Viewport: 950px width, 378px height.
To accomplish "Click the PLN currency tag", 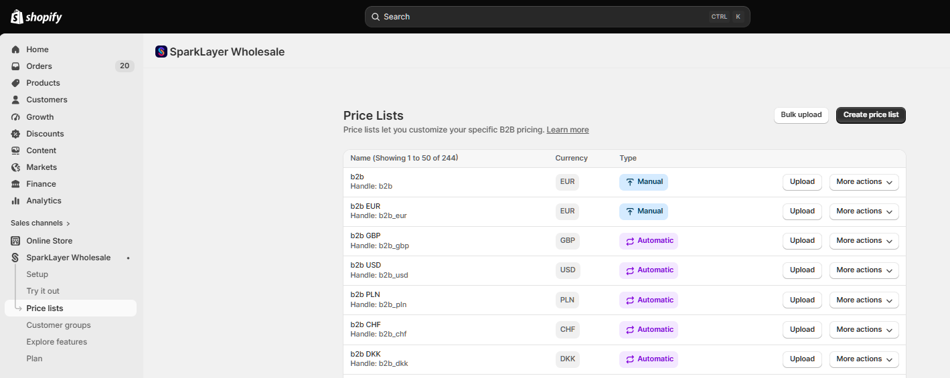I will (x=567, y=300).
